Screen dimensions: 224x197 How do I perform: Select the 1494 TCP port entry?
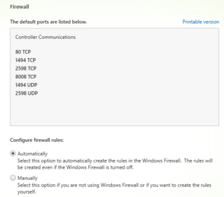(x=26, y=60)
